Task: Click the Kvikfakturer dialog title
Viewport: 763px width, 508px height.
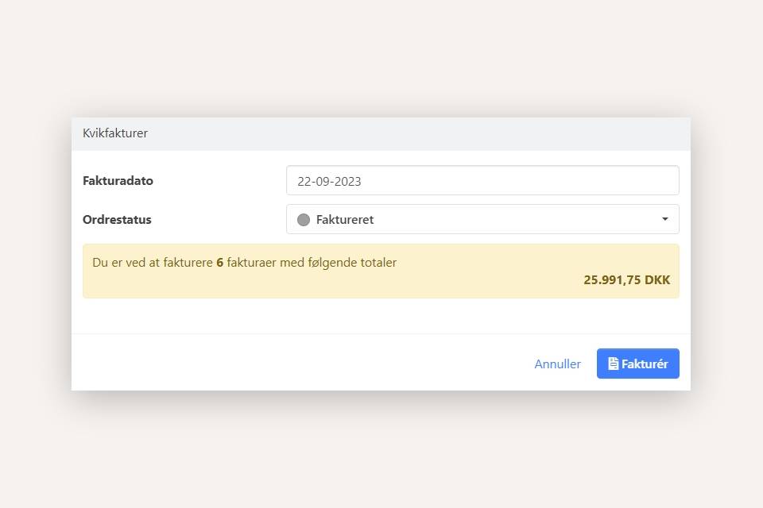Action: point(115,133)
